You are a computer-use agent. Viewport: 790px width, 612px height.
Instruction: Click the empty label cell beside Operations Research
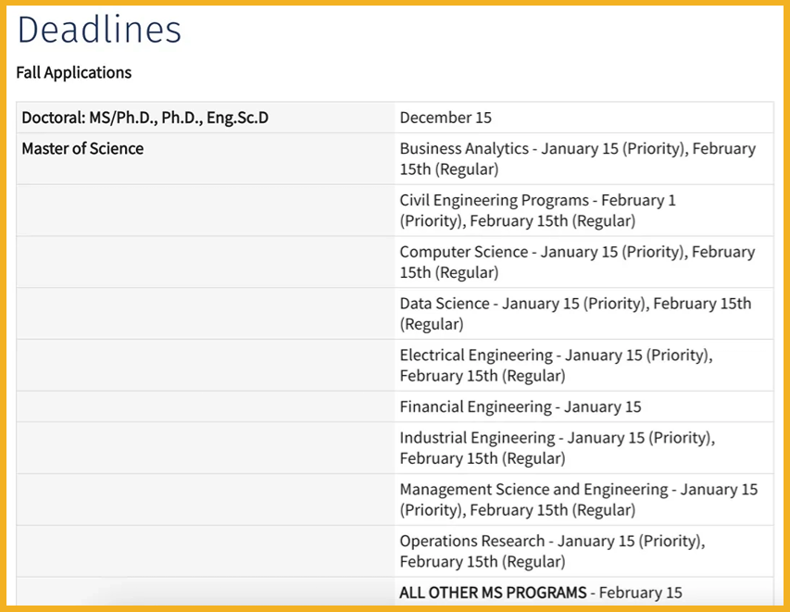[x=206, y=552]
